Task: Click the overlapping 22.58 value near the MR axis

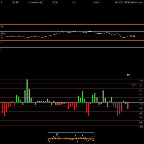Action: [x=134, y=84]
